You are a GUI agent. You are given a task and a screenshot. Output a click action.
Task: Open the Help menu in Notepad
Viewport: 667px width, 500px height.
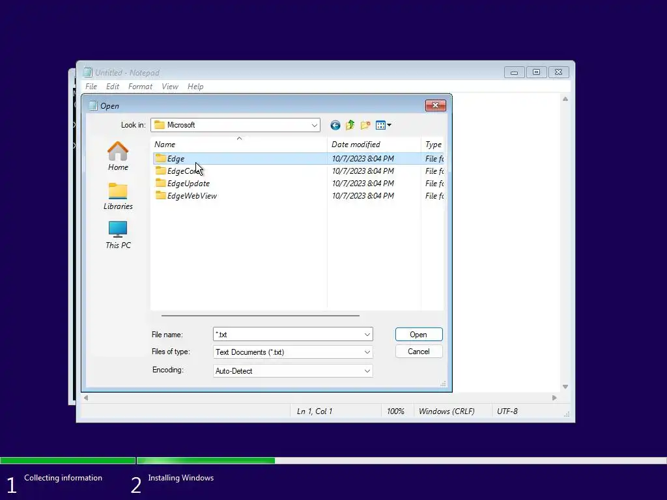195,87
